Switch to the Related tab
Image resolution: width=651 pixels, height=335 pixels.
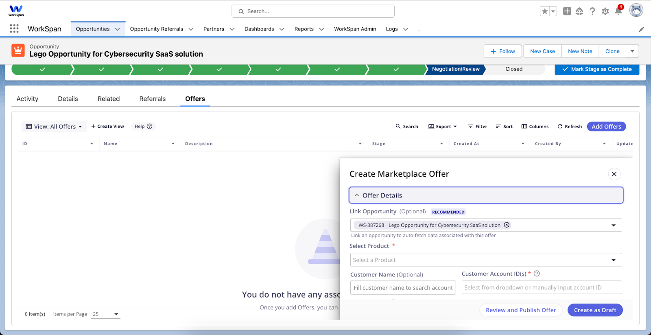coord(109,99)
